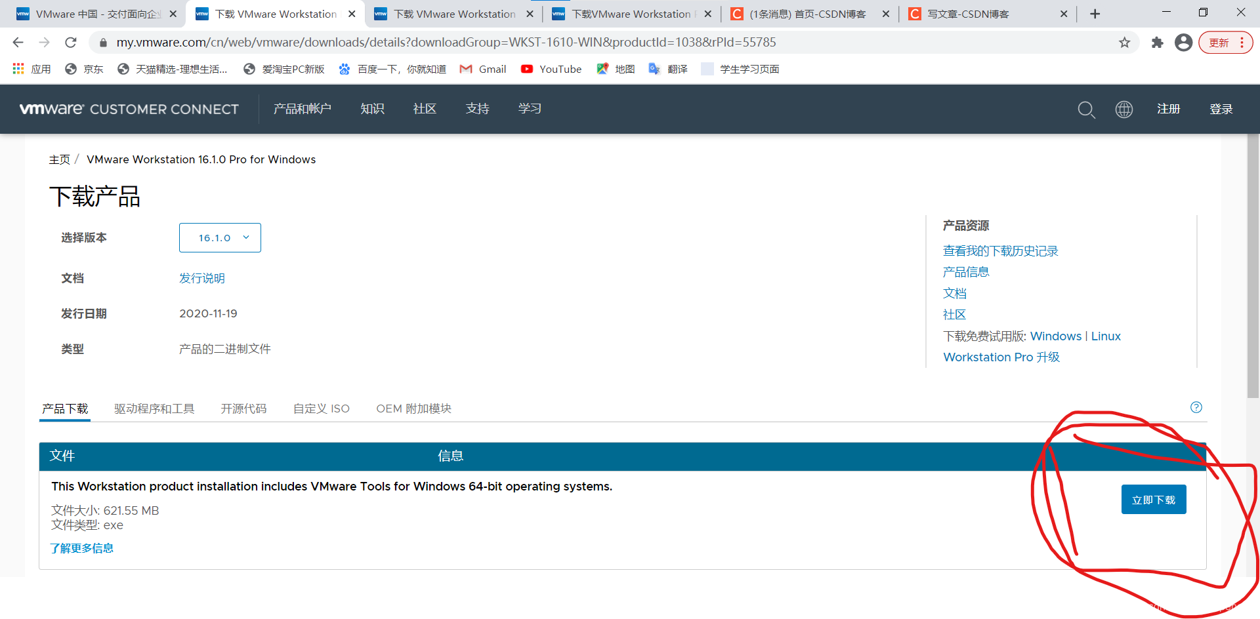Image resolution: width=1260 pixels, height=619 pixels.
Task: Click the help question mark icon
Action: 1196,407
